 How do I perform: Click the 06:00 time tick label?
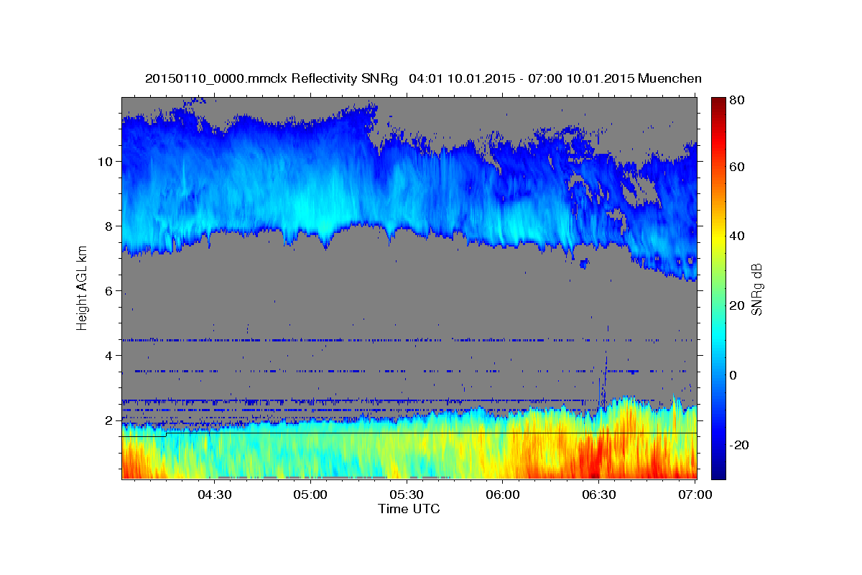(503, 494)
